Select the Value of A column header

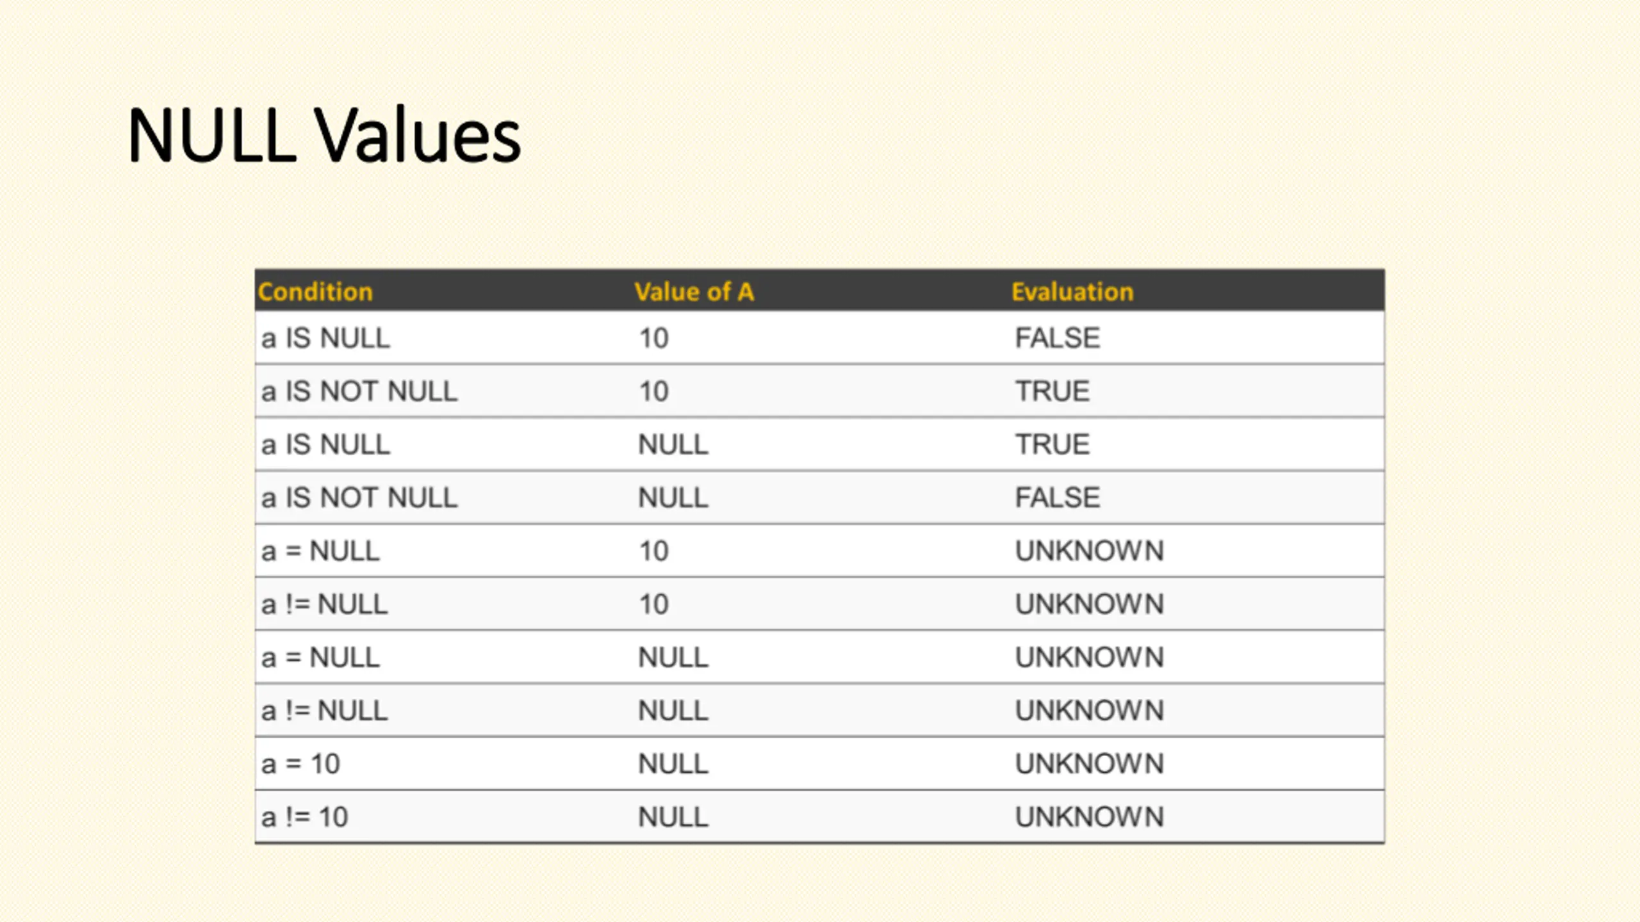pyautogui.click(x=694, y=292)
